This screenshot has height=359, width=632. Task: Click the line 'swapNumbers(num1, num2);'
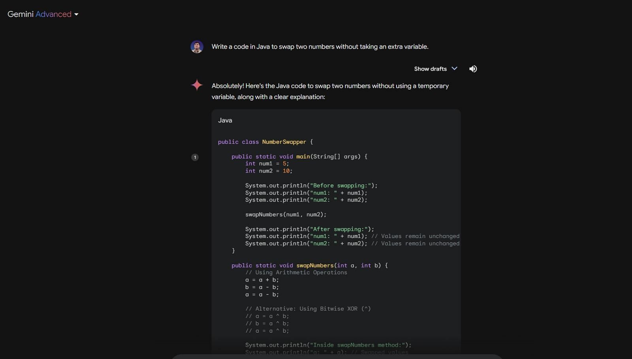[x=286, y=215]
